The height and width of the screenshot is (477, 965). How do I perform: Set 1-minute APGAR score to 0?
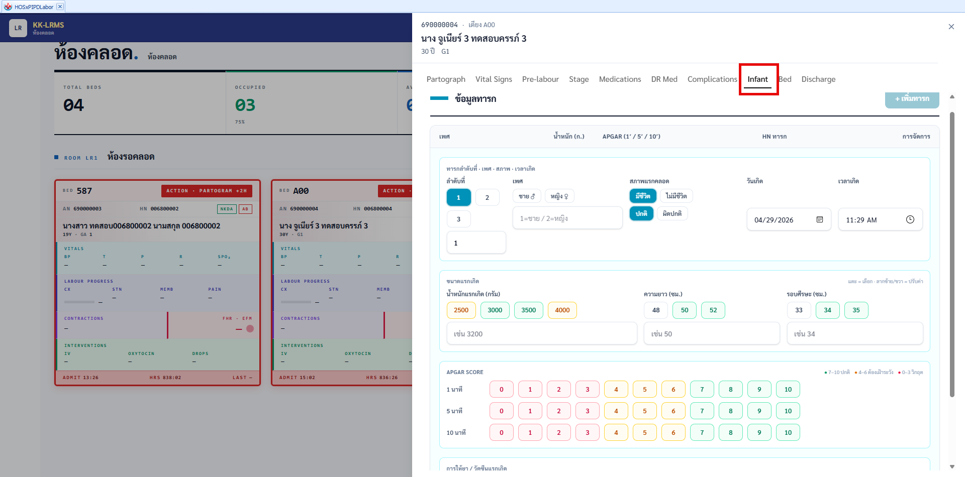[501, 390]
